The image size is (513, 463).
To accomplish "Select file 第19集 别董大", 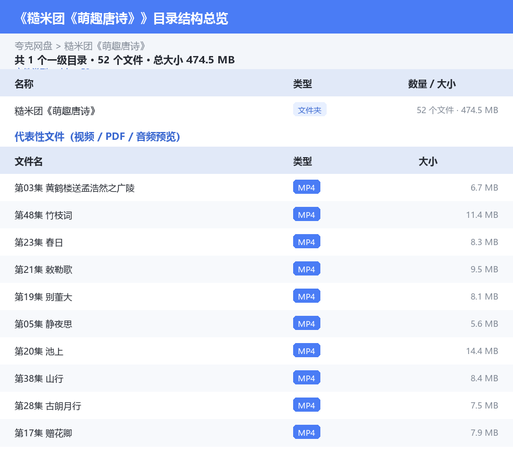I will 43,296.
